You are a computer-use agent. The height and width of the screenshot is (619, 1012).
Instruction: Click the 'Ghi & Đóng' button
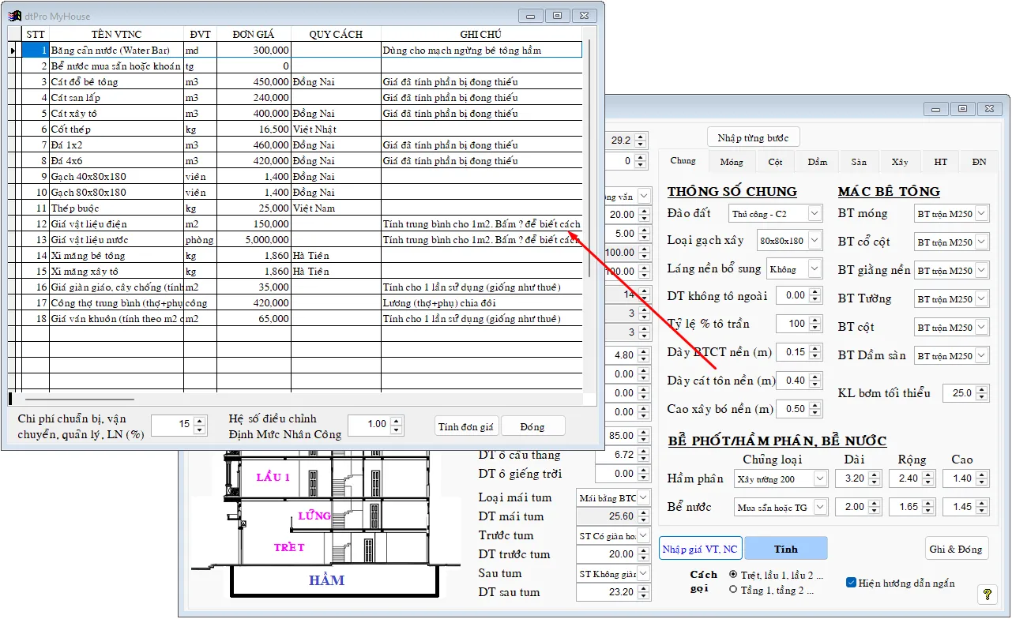point(956,549)
